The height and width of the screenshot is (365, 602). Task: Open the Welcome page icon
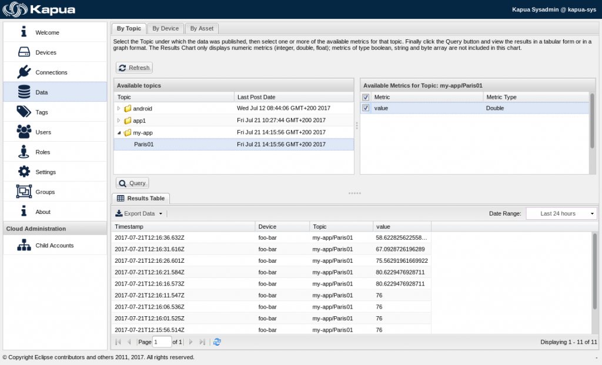[x=24, y=32]
